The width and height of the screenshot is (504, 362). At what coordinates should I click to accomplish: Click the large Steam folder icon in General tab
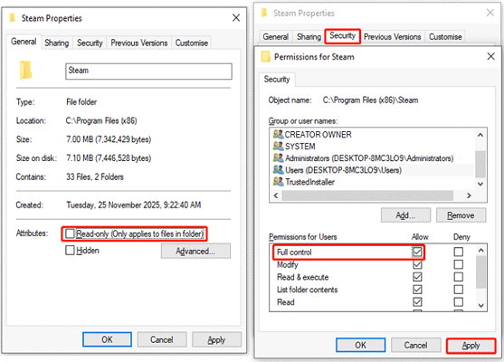25,70
